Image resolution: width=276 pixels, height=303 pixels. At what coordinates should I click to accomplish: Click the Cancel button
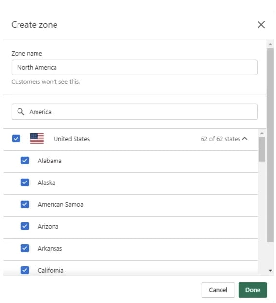tap(218, 290)
